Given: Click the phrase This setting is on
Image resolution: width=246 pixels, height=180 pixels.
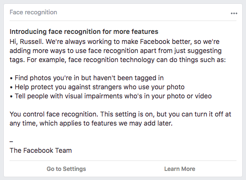Looking at the screenshot, I should pos(128,114).
